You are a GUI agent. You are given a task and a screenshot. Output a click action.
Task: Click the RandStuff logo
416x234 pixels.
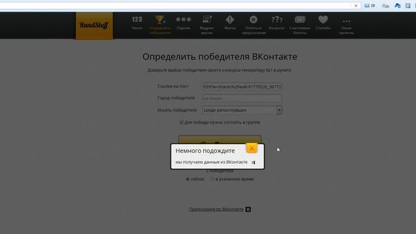click(94, 25)
